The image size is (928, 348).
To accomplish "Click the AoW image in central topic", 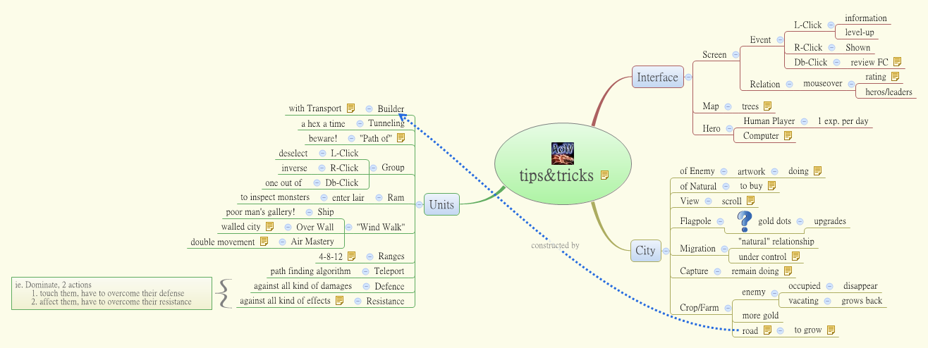I will pos(562,154).
